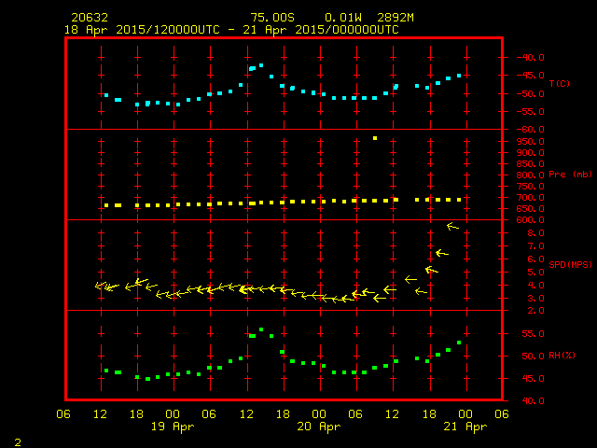Click the end time 21 Apr 2015/000000UTC
Image resolution: width=597 pixels, height=448 pixels.
pos(321,30)
